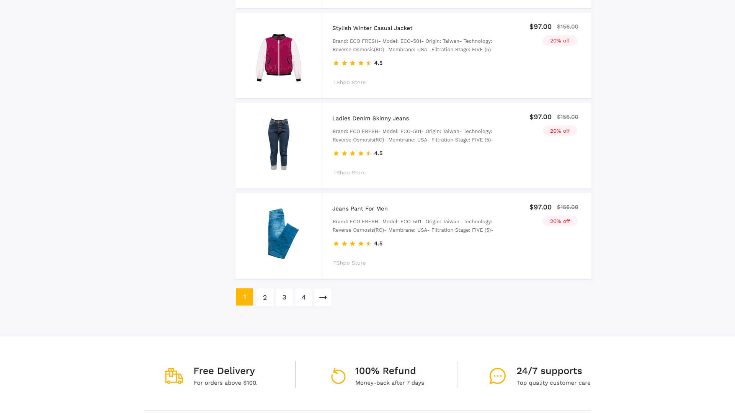
Task: View the dark skinny jeans image
Action: click(279, 144)
